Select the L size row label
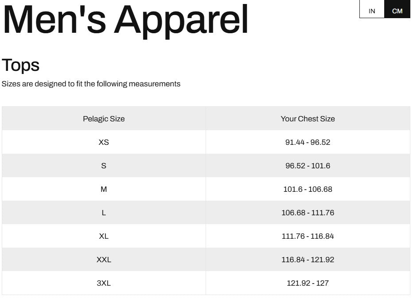This screenshot has height=299, width=413. tap(104, 213)
